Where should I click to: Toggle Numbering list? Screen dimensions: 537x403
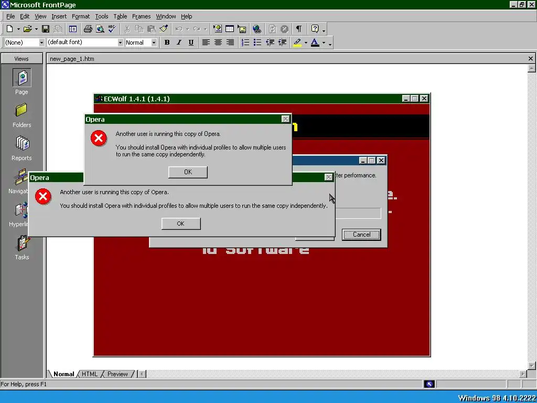pyautogui.click(x=245, y=43)
